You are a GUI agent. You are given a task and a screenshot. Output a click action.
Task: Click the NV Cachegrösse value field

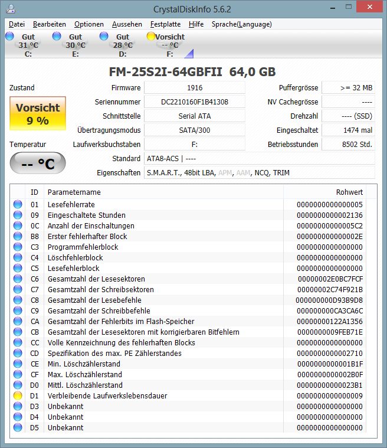(x=348, y=102)
